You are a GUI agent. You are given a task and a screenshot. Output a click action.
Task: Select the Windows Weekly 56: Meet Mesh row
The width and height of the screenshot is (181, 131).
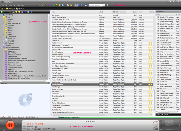102,38
